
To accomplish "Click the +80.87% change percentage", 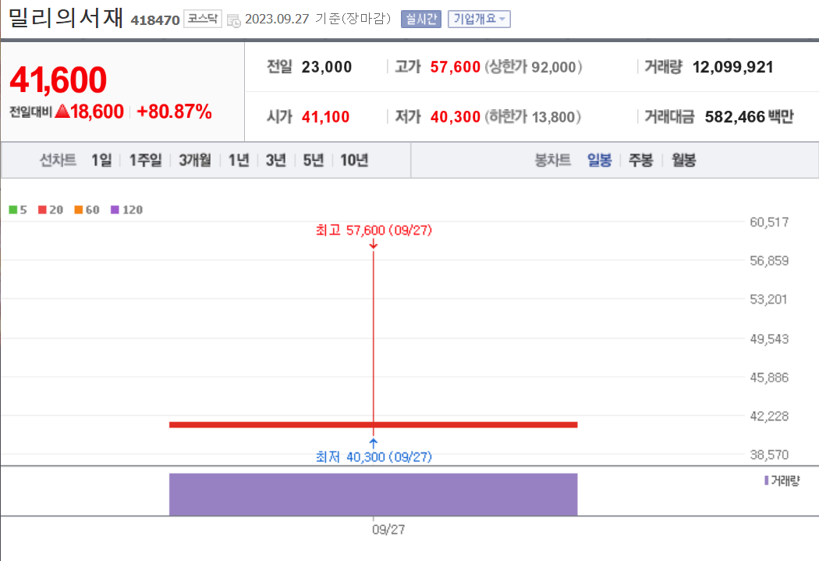I will [x=174, y=112].
